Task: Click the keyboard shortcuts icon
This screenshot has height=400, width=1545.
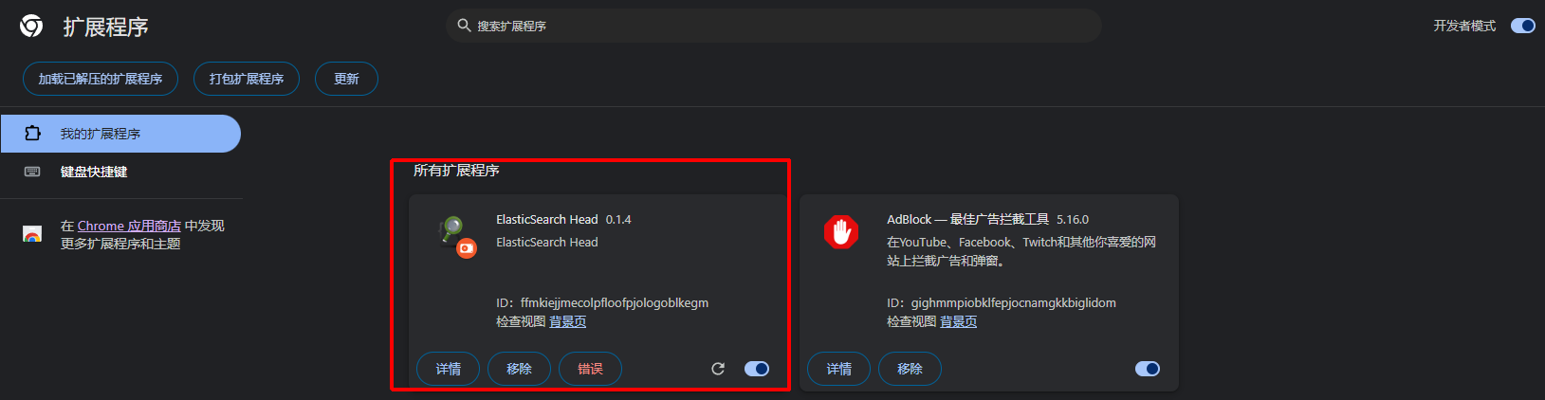Action: pyautogui.click(x=32, y=172)
